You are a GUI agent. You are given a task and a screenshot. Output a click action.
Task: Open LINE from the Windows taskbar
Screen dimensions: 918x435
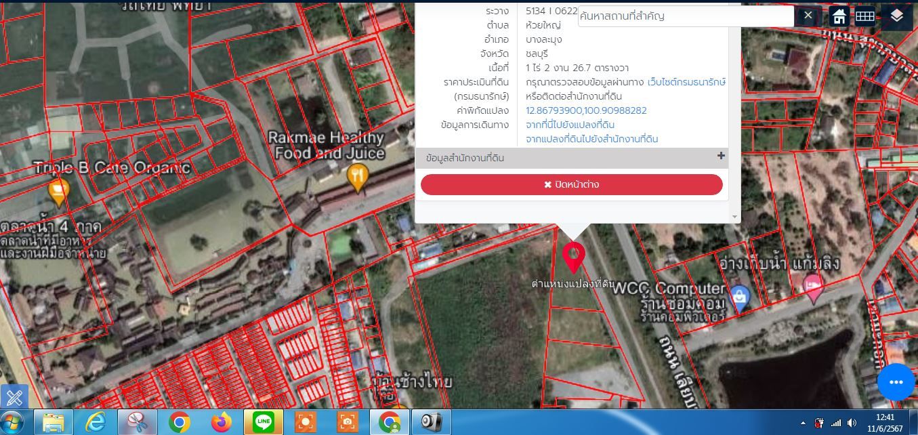(x=263, y=422)
